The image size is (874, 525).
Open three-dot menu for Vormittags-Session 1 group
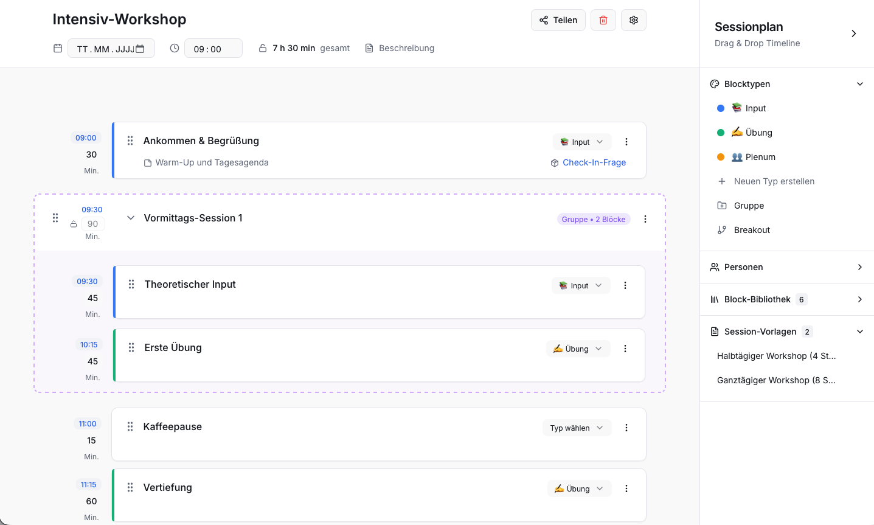click(x=645, y=219)
